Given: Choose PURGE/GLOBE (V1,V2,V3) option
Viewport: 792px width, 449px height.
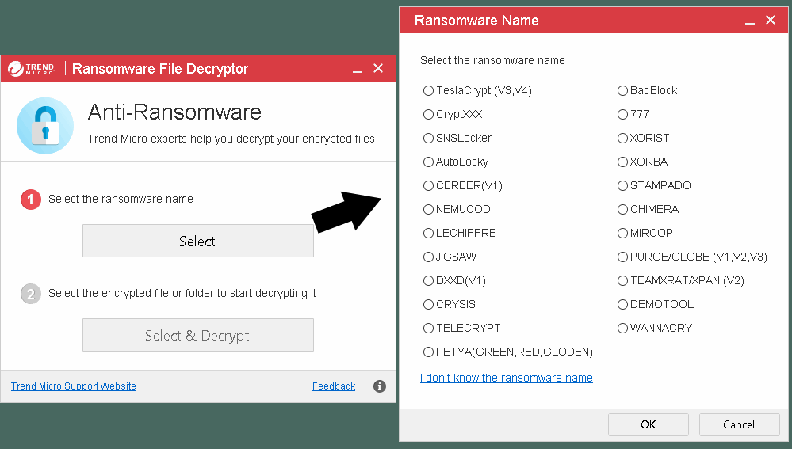Looking at the screenshot, I should (x=623, y=257).
